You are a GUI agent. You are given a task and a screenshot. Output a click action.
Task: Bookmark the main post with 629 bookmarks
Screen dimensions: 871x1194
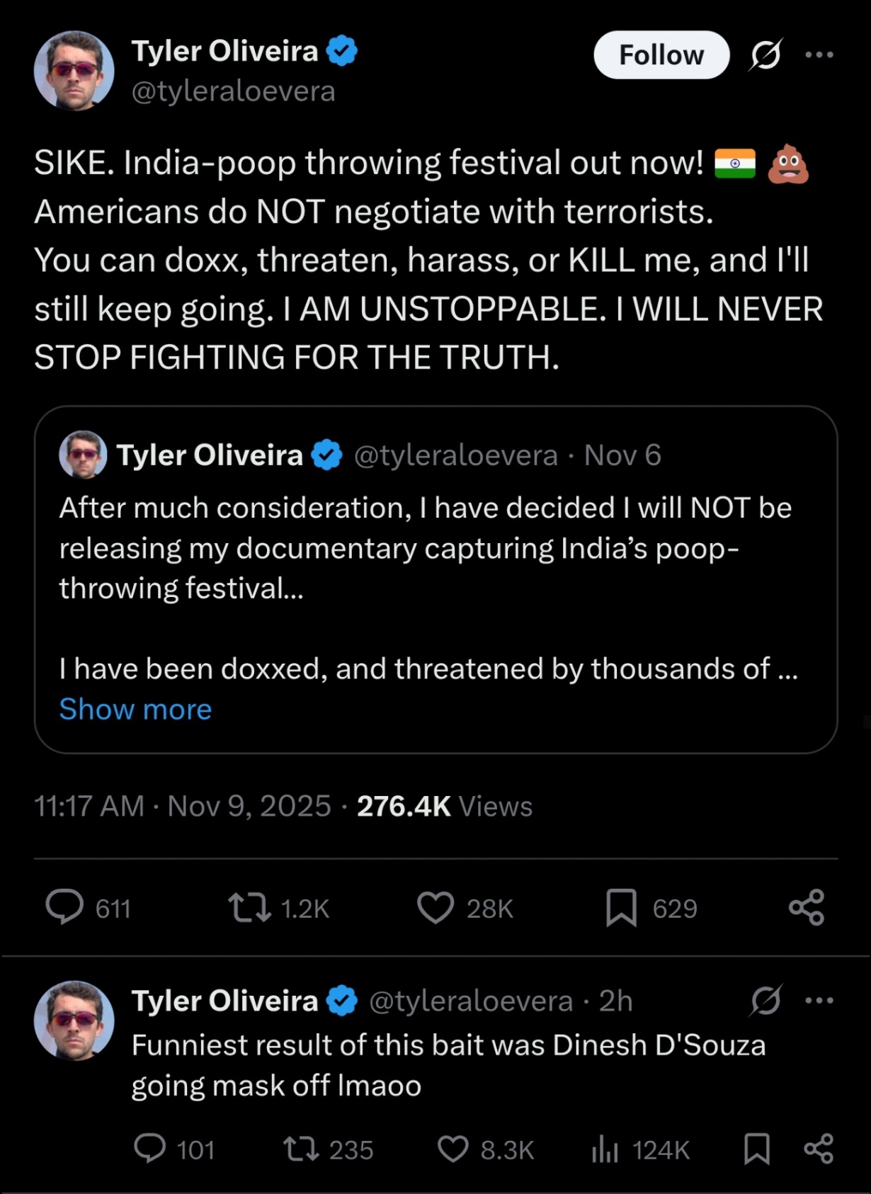(621, 907)
